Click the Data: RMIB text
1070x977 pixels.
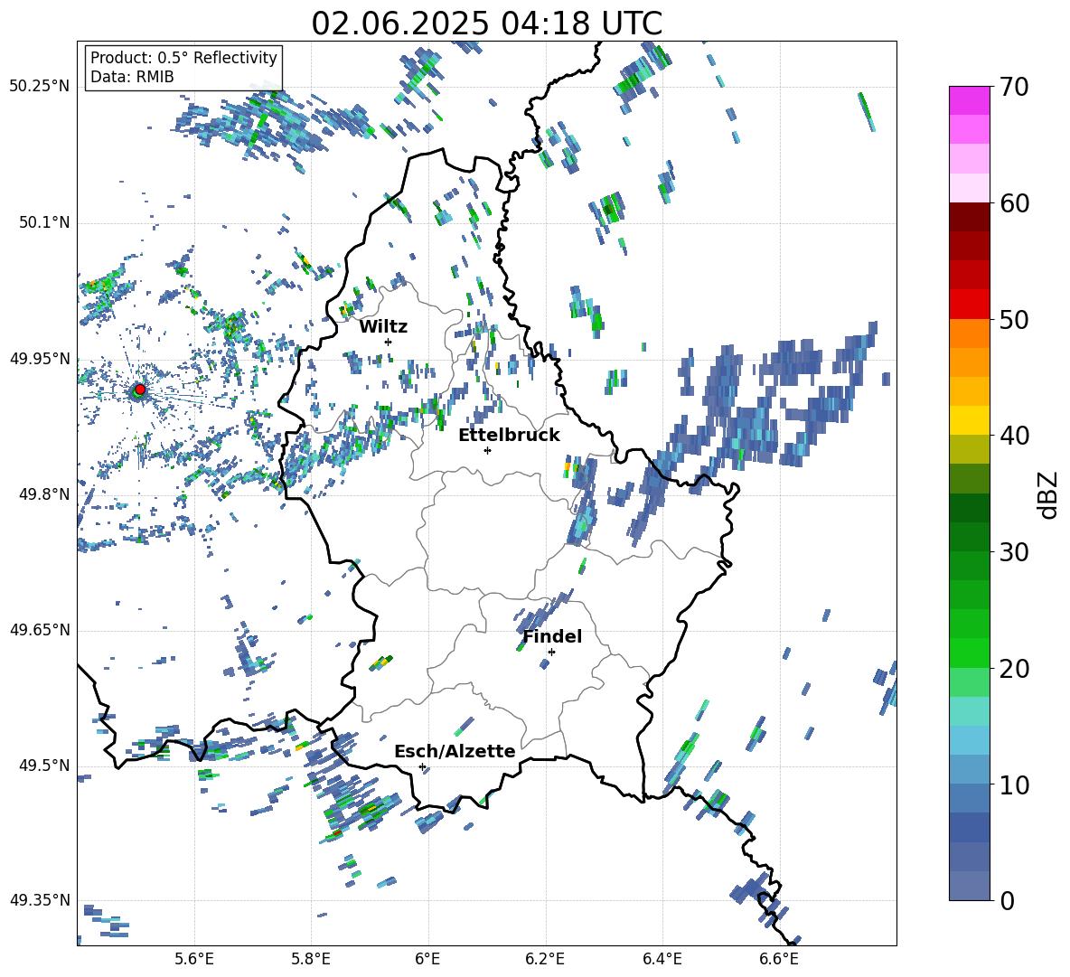click(x=132, y=77)
